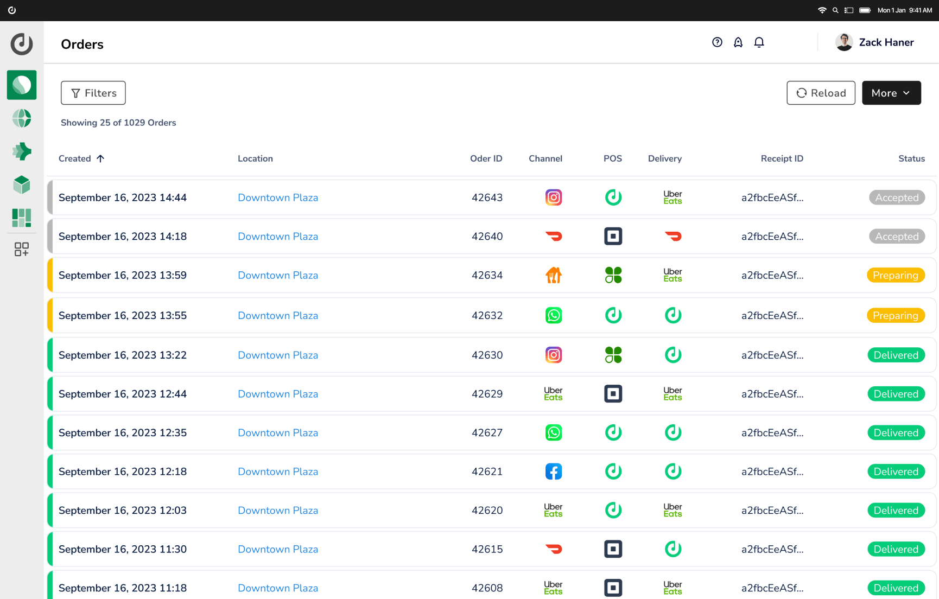Click the Clover POS icon for order 42630

(x=613, y=355)
